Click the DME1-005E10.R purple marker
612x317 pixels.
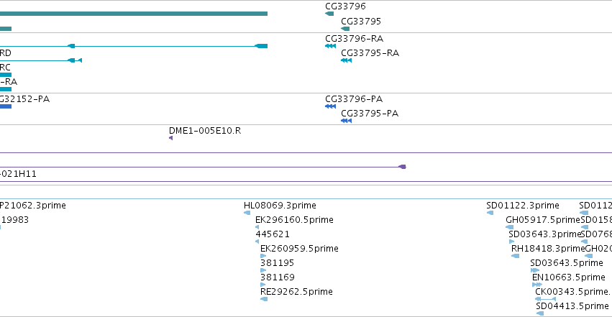point(171,138)
